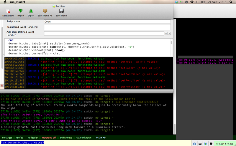
Task: Open the Apple menu
Action: (5, 2)
